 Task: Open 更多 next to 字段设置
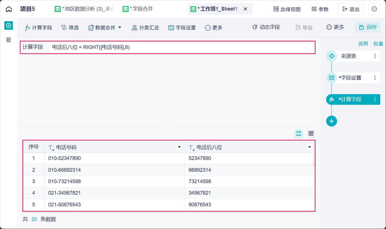click(x=214, y=27)
